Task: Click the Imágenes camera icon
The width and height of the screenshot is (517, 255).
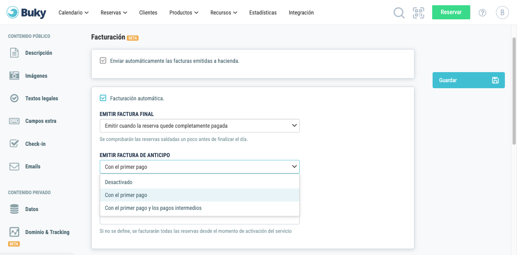Action: (14, 76)
